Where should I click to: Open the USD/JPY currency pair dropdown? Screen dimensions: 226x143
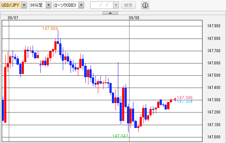pyautogui.click(x=24, y=5)
